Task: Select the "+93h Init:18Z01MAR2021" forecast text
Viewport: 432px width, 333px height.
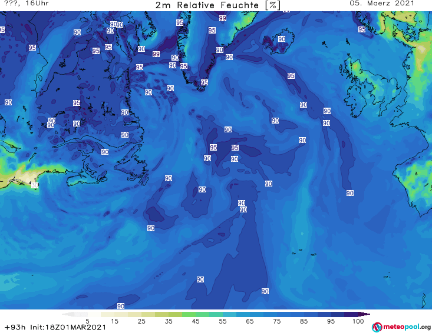Action: click(x=55, y=327)
